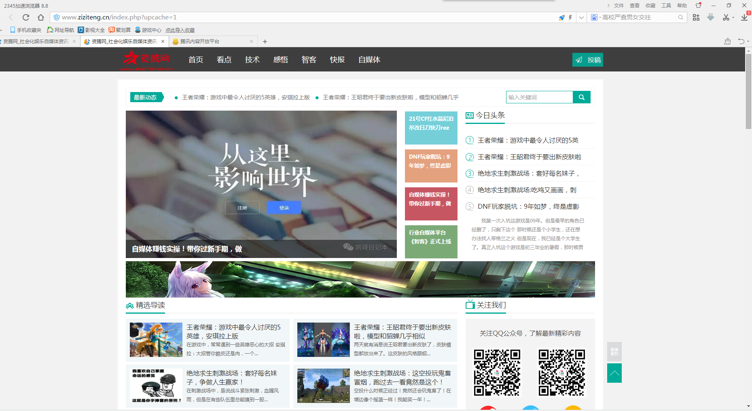The image size is (752, 411).
Task: Open the shirt-shaped skin theme icon
Action: (x=698, y=5)
